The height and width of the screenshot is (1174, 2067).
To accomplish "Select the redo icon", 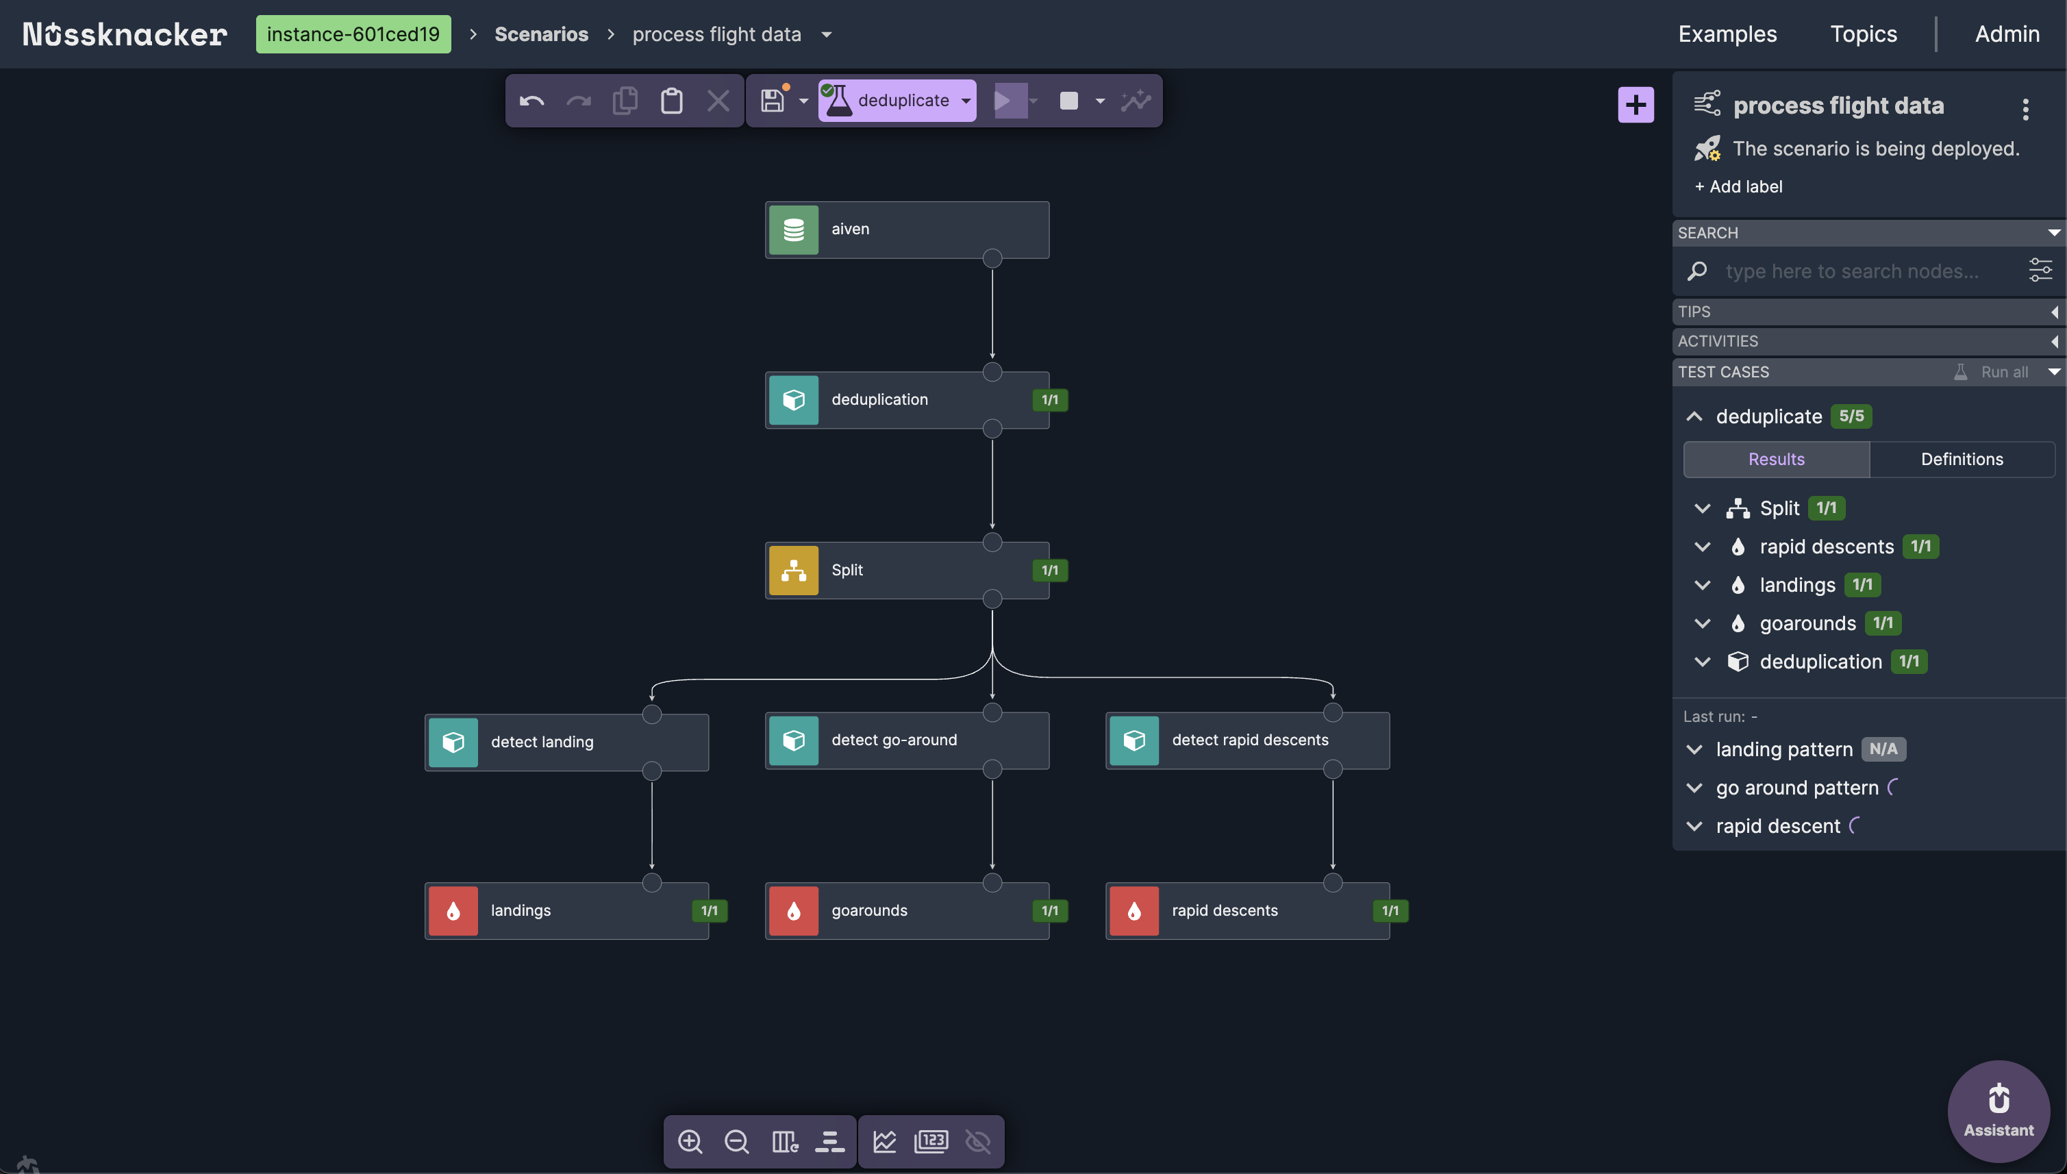I will pos(579,100).
